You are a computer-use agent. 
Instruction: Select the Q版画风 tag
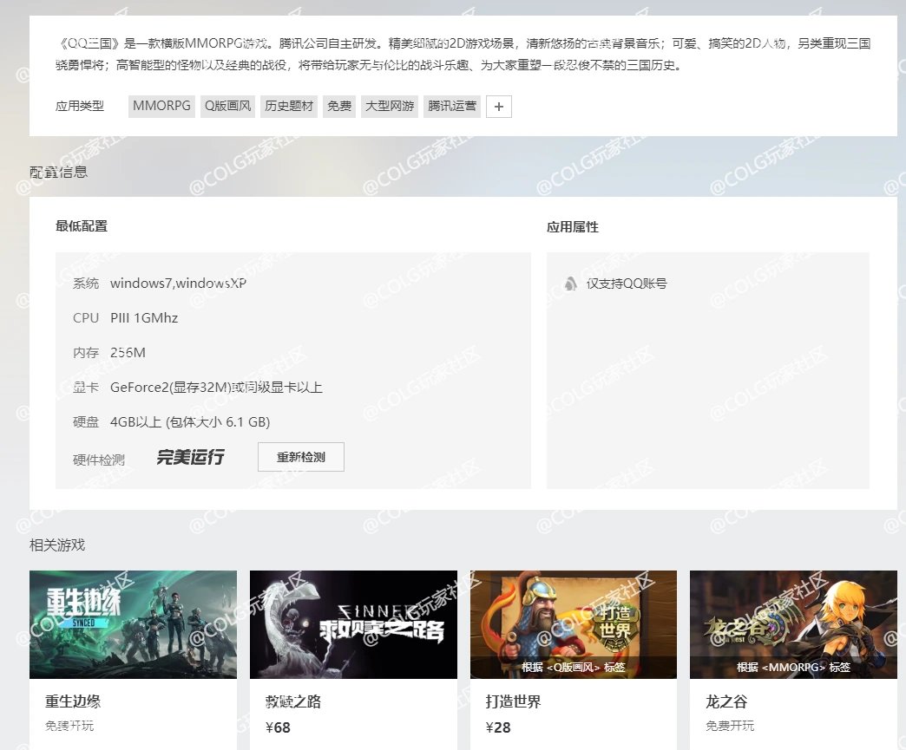(227, 107)
